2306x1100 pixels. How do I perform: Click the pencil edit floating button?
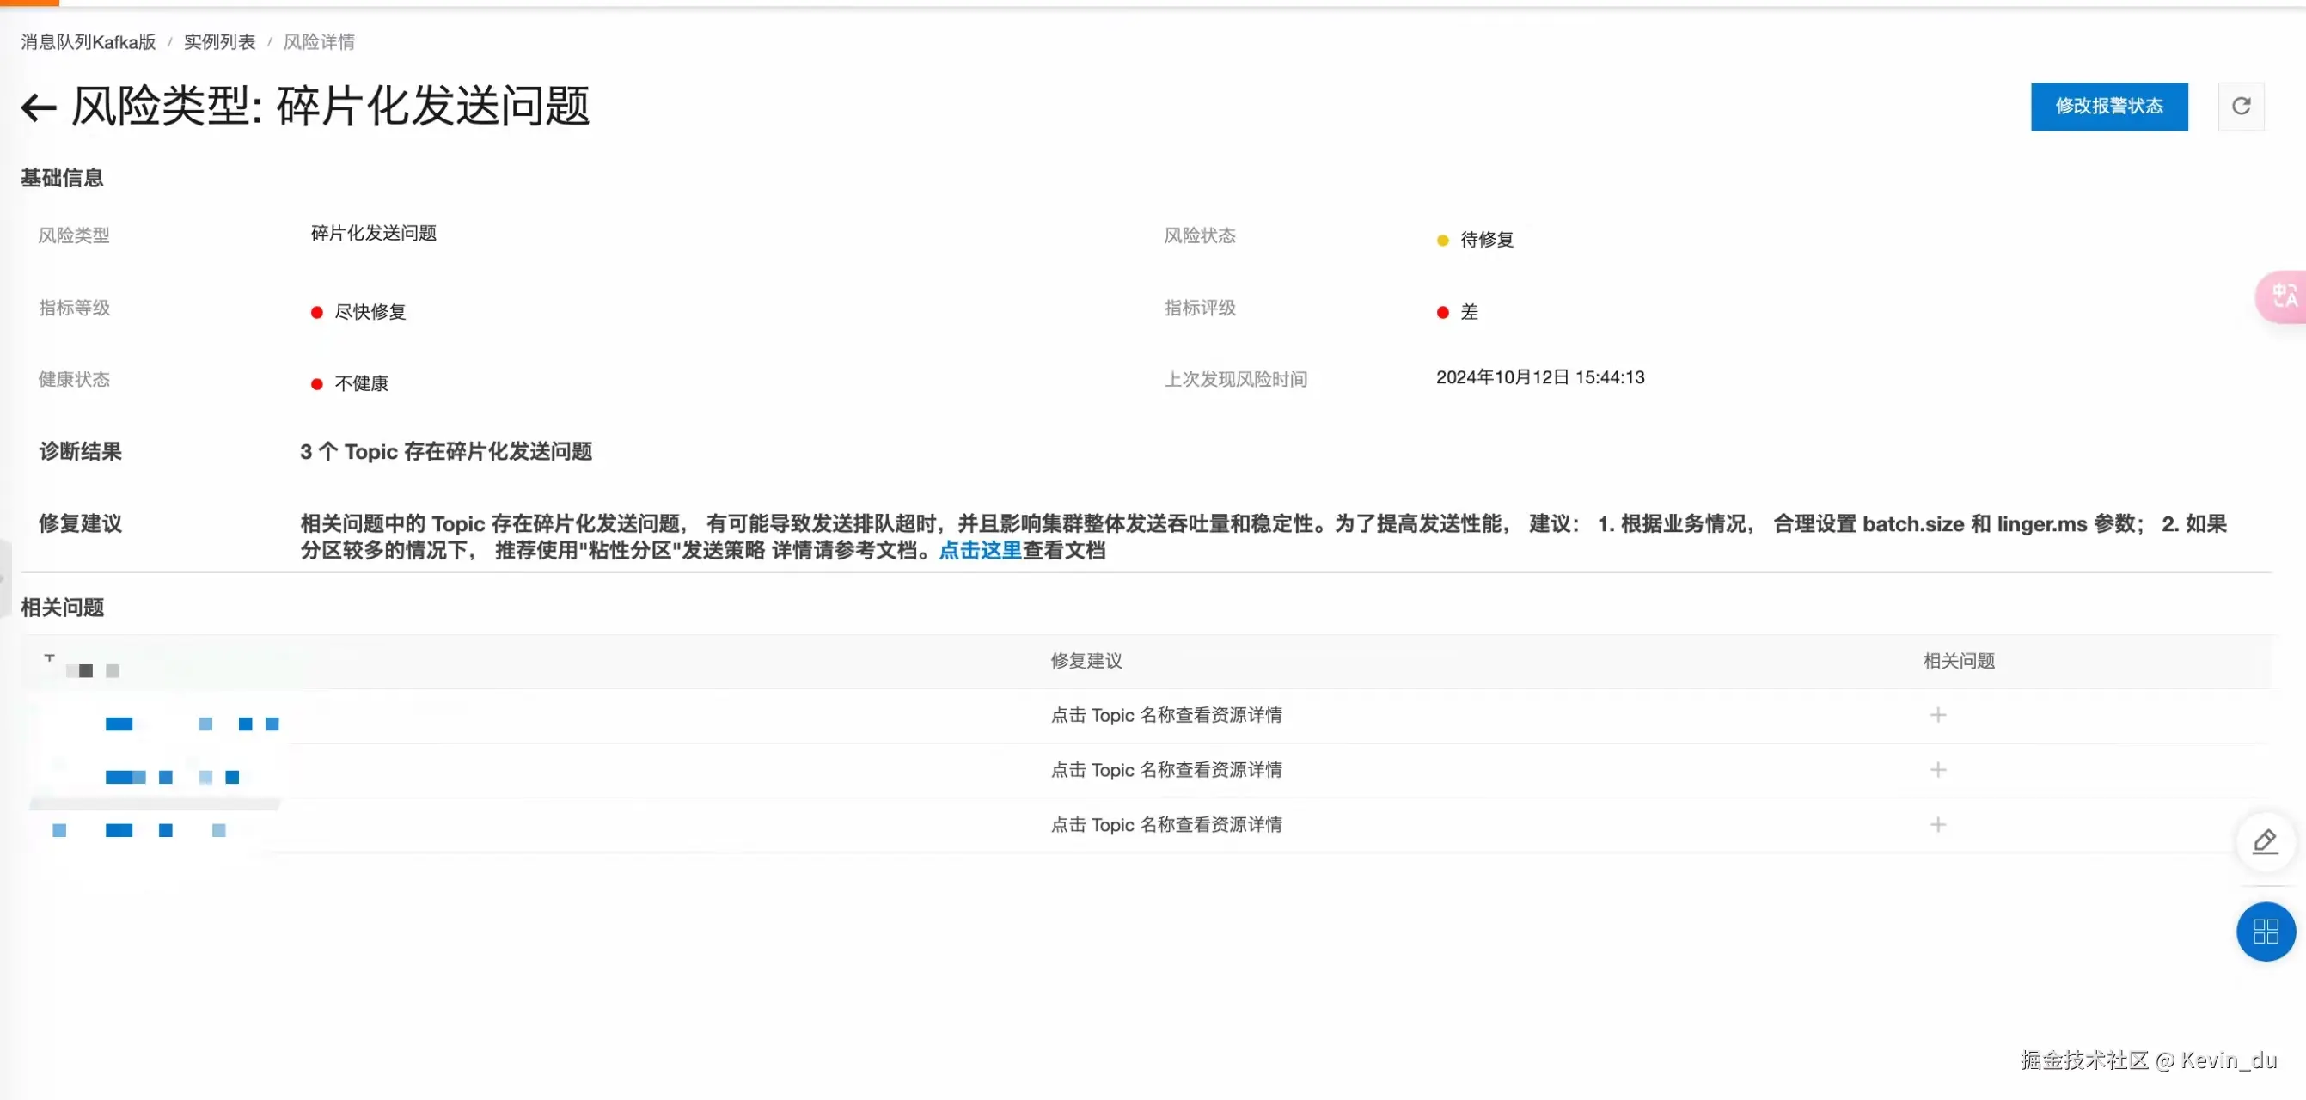2265,841
